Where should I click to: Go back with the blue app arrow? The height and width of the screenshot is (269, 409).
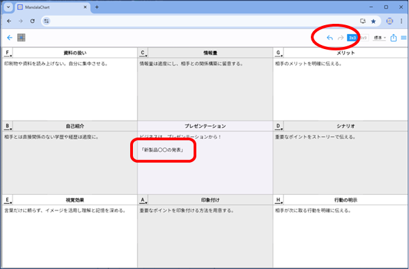tap(10, 37)
